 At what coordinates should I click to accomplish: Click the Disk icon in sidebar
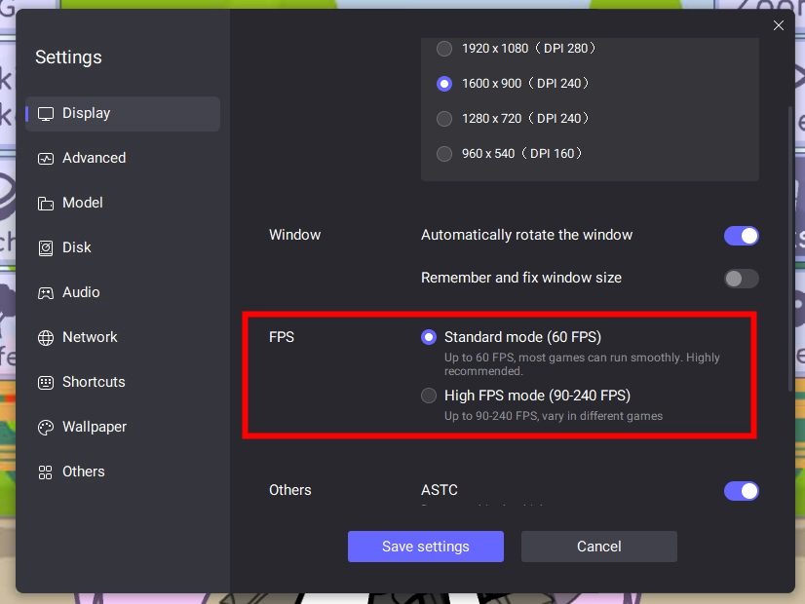[x=46, y=248]
